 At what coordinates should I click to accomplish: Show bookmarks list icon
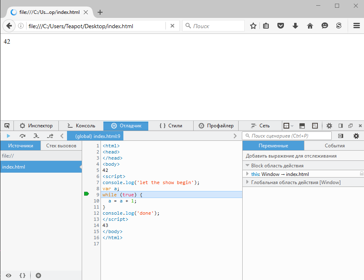[x=266, y=26]
